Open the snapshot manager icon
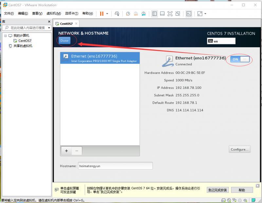This screenshot has height=203, width=262. [x=143, y=13]
